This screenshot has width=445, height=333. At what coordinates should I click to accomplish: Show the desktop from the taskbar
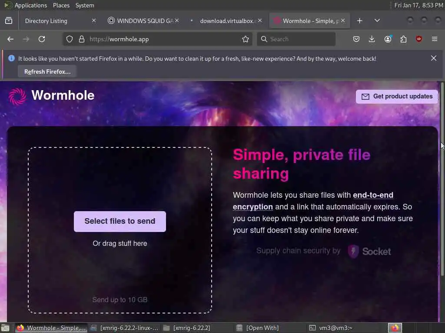coord(5,328)
